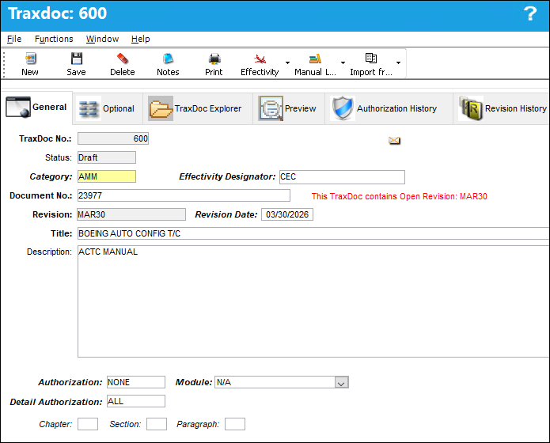Click the help question mark icon

pyautogui.click(x=530, y=14)
